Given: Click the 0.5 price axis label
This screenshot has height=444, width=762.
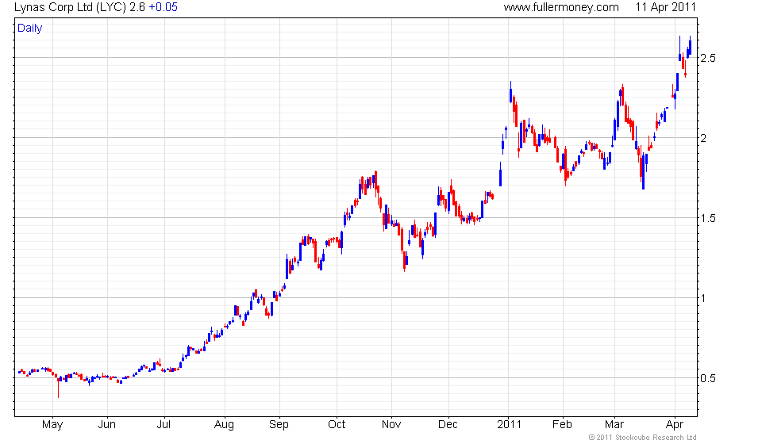Looking at the screenshot, I should pyautogui.click(x=707, y=378).
